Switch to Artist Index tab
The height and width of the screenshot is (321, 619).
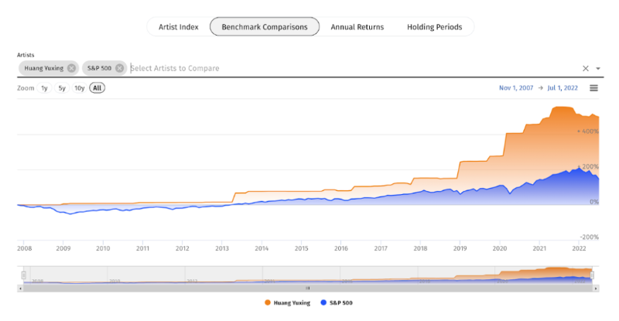click(179, 27)
